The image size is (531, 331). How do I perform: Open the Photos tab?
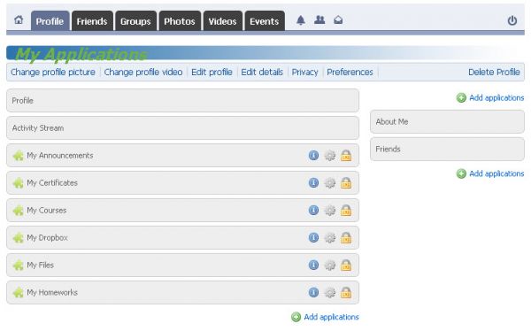click(x=180, y=21)
